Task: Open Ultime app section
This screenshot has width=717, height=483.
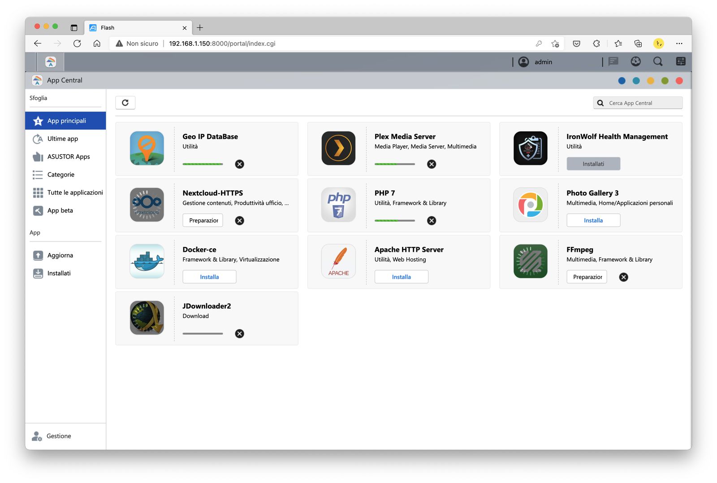Action: pyautogui.click(x=65, y=138)
